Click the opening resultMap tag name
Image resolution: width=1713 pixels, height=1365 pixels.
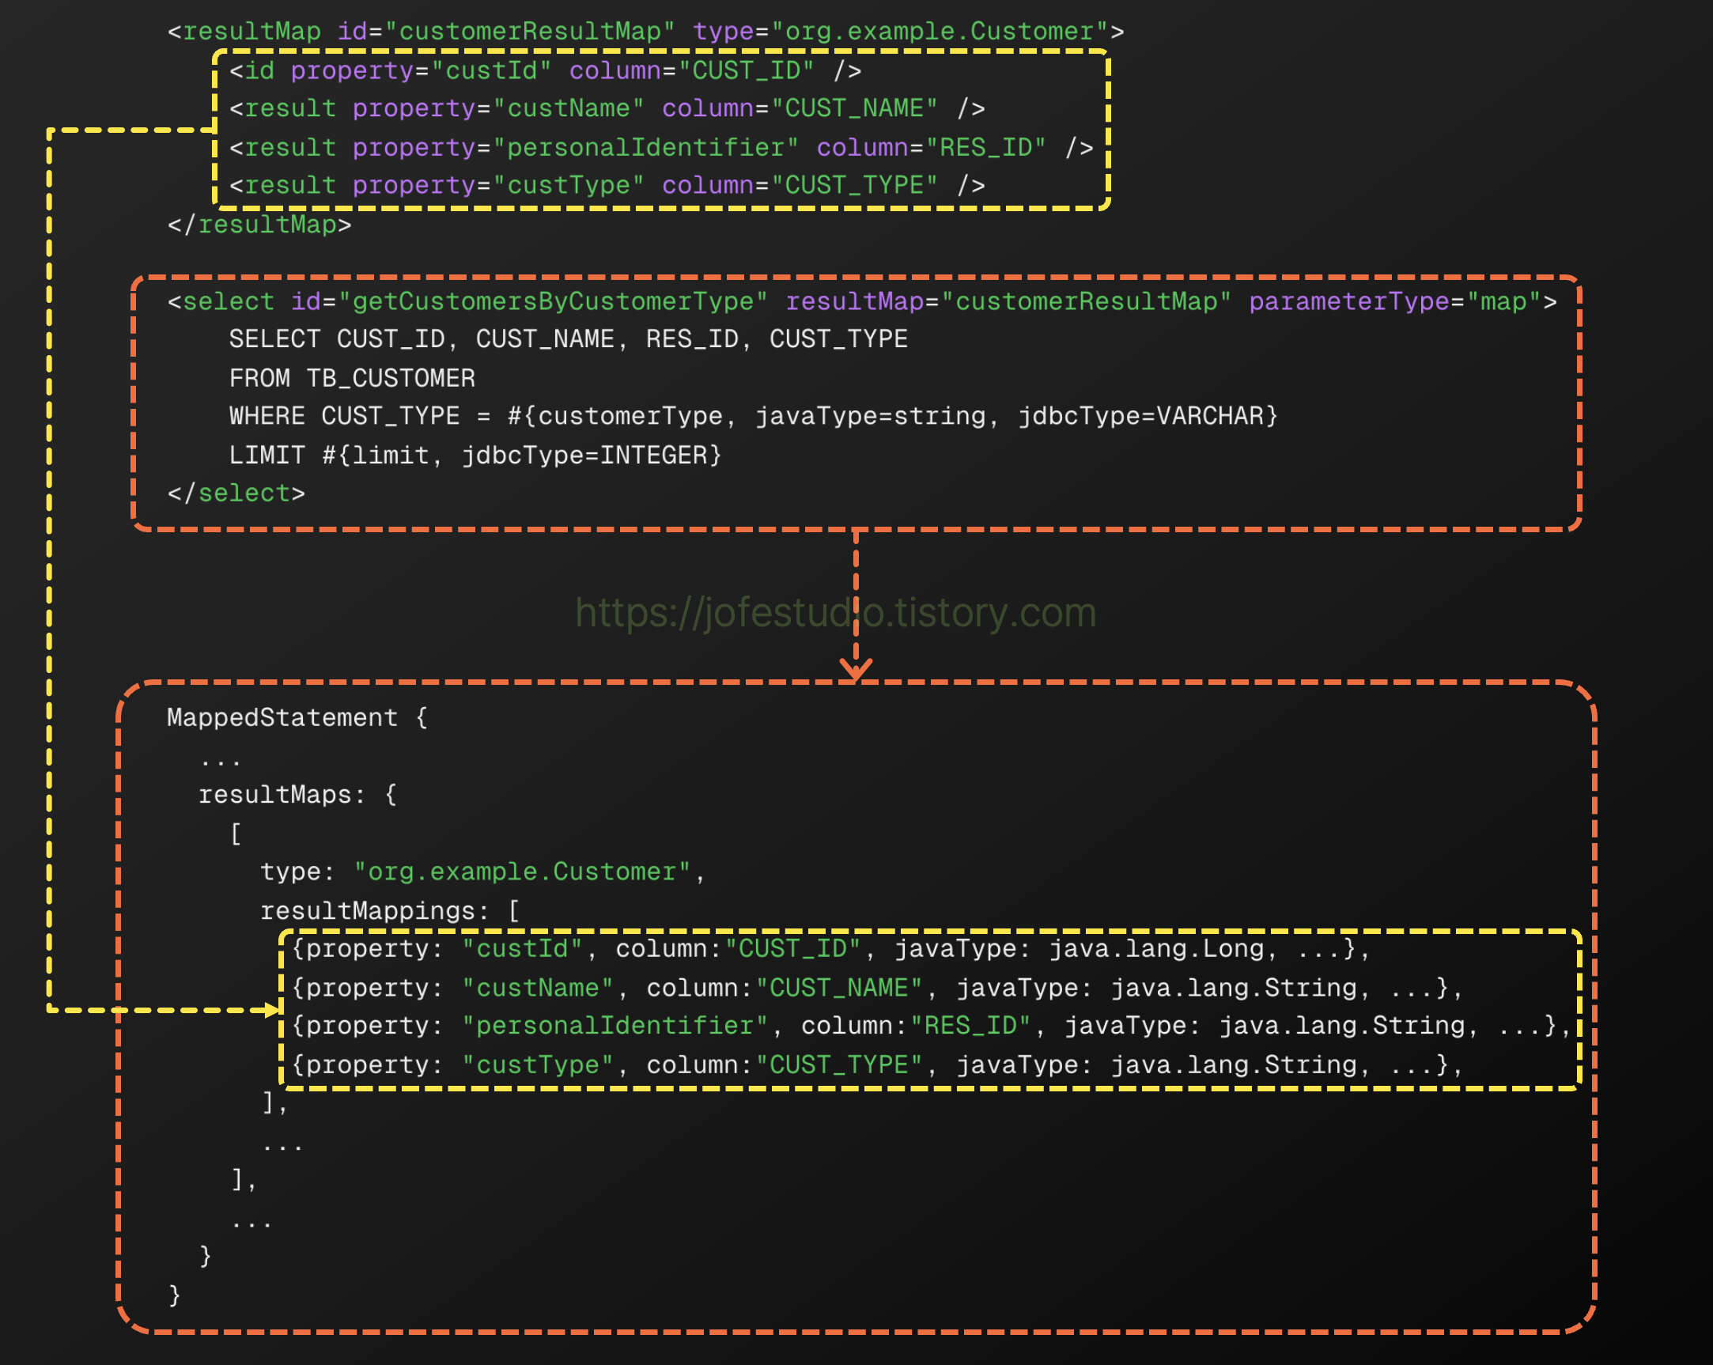click(251, 32)
